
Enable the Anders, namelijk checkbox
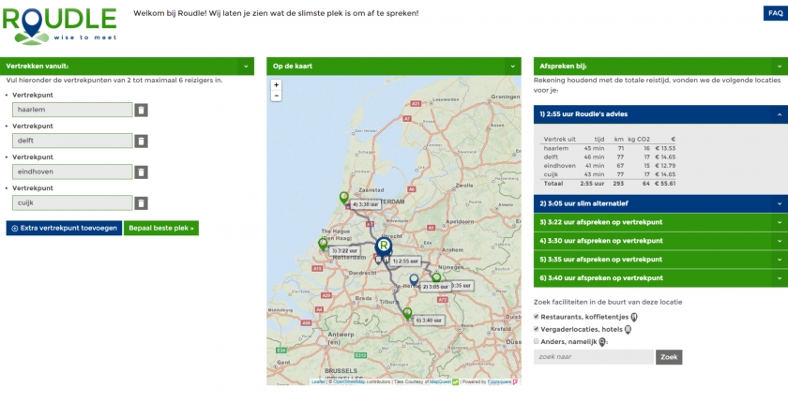click(x=537, y=341)
